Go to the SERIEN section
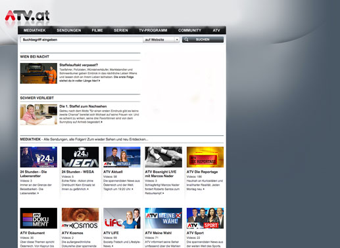 [x=121, y=30]
